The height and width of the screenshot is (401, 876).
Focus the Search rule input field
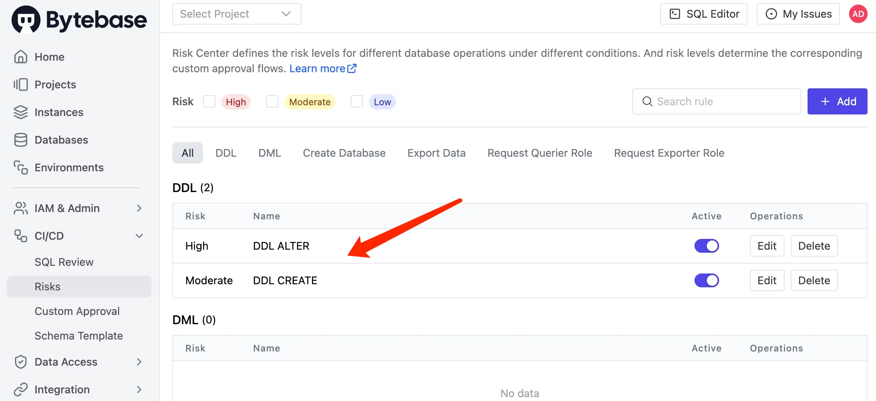pos(717,101)
